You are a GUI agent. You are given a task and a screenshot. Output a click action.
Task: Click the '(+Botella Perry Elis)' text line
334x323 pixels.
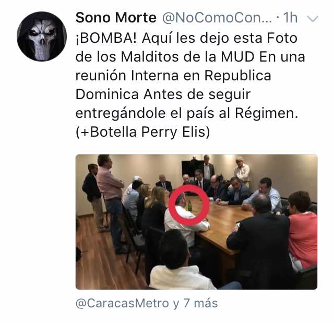coord(142,132)
